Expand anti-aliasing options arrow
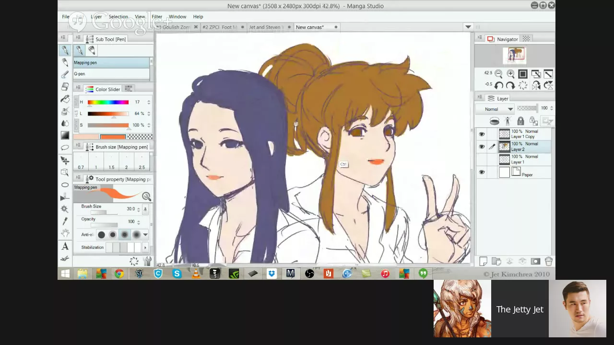Screen dimensions: 614x345 pyautogui.click(x=145, y=235)
